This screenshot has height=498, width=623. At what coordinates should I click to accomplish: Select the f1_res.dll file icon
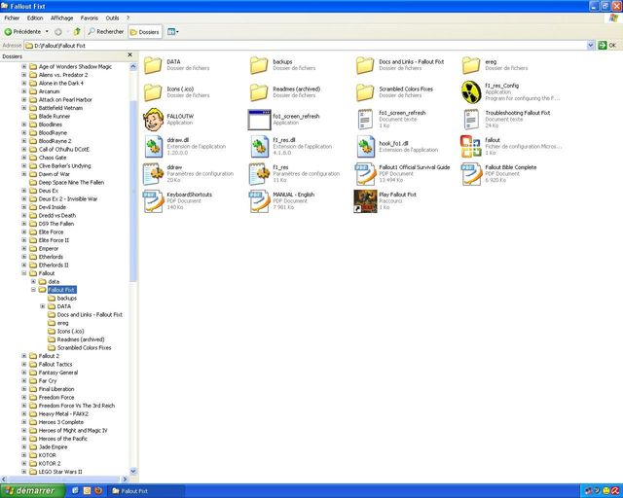coord(260,147)
